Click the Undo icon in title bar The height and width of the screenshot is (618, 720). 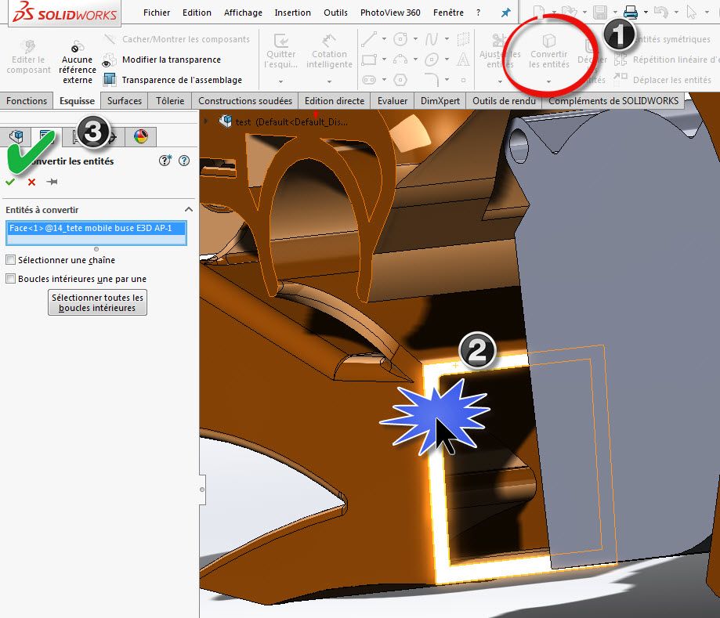[x=660, y=12]
